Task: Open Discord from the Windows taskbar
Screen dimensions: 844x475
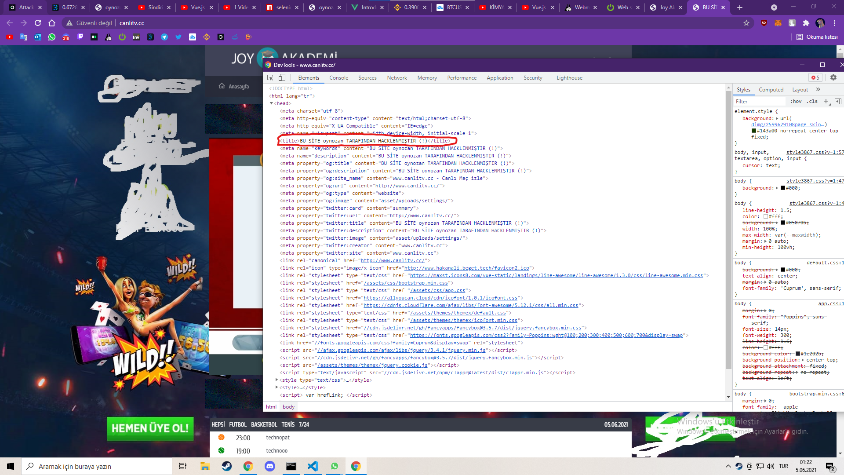Action: (269, 466)
